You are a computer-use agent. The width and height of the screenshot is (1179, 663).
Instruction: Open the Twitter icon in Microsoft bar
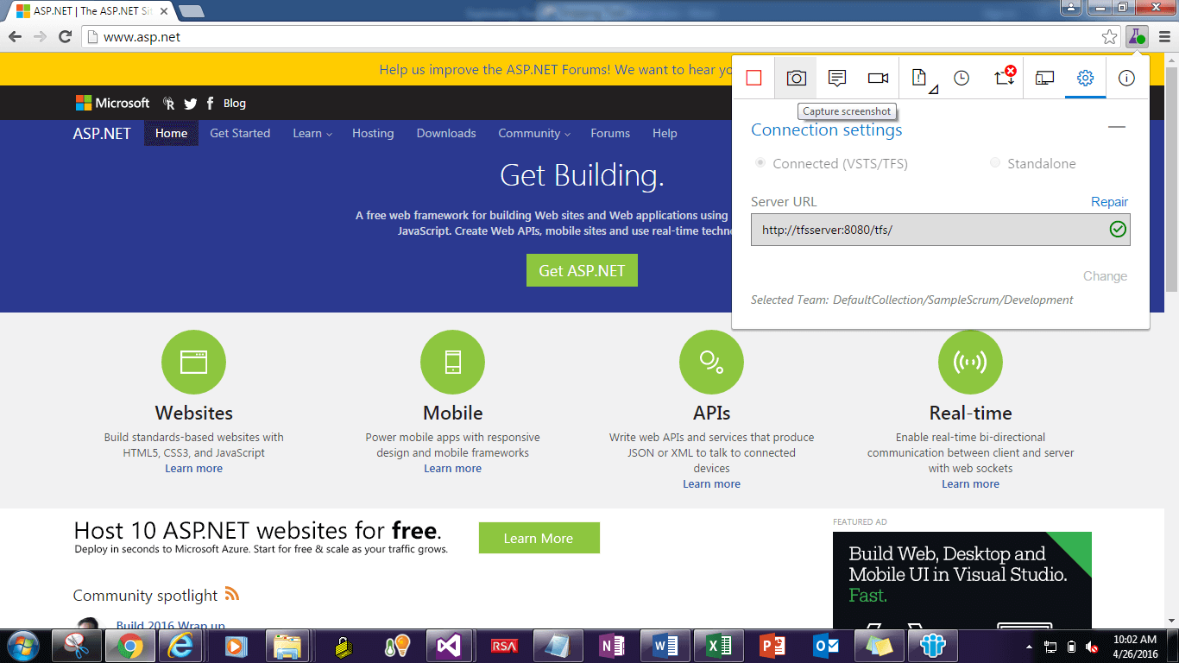[x=191, y=104]
